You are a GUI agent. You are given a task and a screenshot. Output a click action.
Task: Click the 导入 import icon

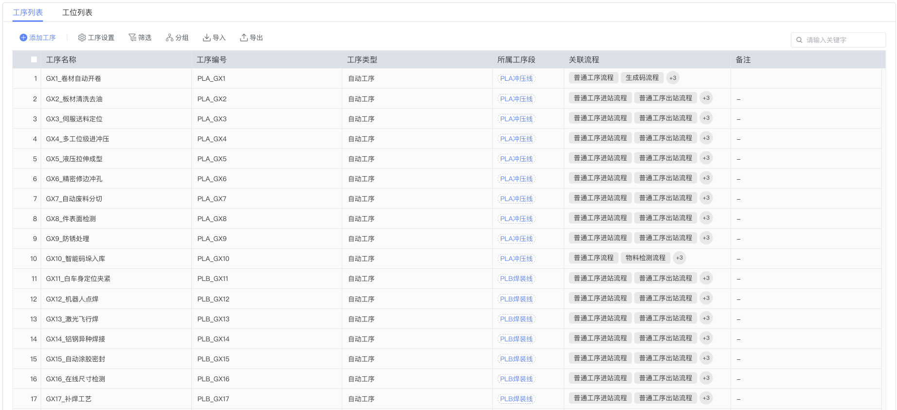click(207, 37)
